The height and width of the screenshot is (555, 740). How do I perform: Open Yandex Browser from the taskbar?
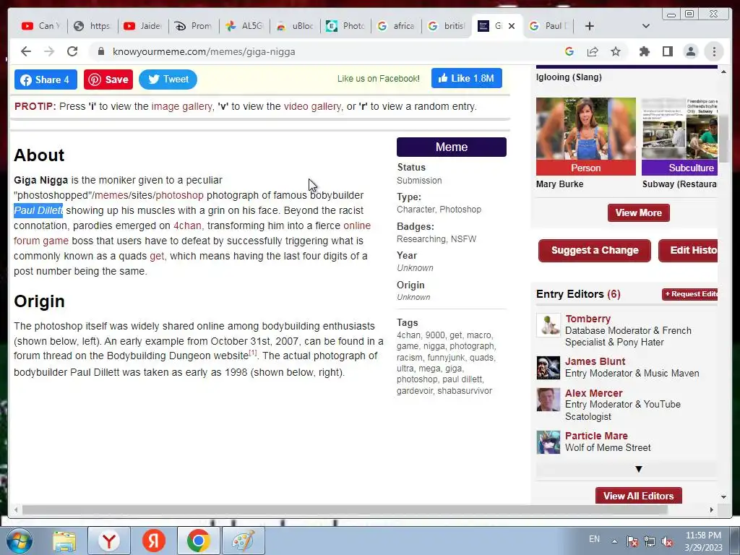click(x=109, y=541)
